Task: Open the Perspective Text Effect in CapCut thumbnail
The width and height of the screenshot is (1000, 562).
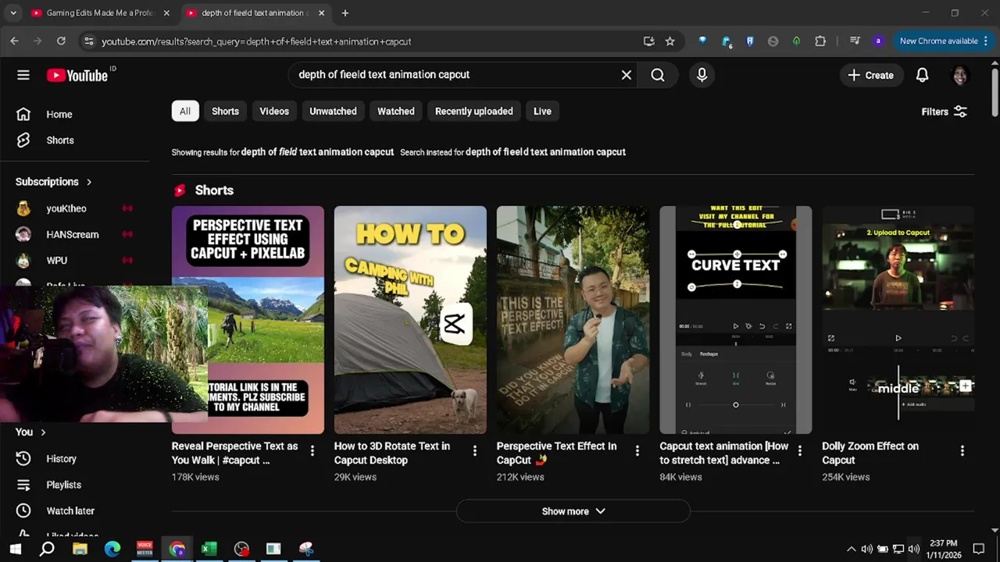Action: tap(573, 320)
